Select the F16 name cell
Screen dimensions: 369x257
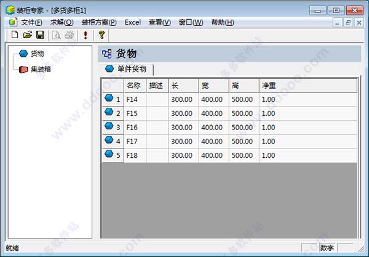pos(135,128)
